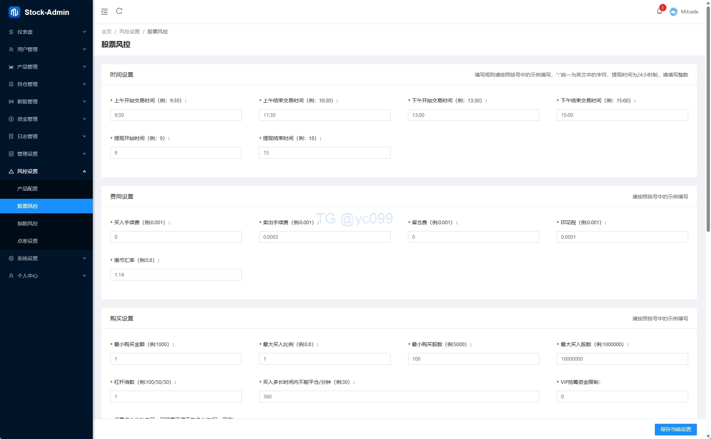Click the 保存当前设置 button

pyautogui.click(x=675, y=429)
